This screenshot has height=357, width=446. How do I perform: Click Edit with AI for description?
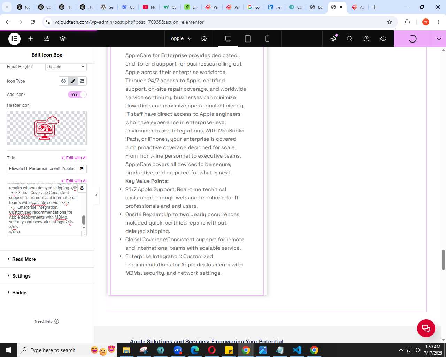74,181
